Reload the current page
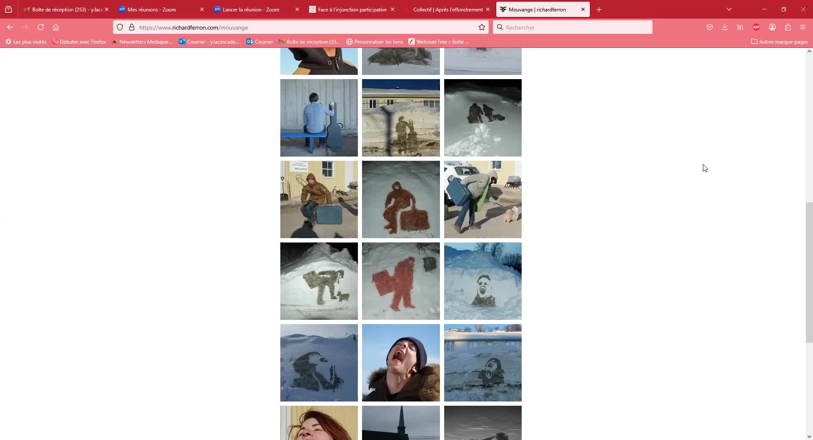 [41, 27]
